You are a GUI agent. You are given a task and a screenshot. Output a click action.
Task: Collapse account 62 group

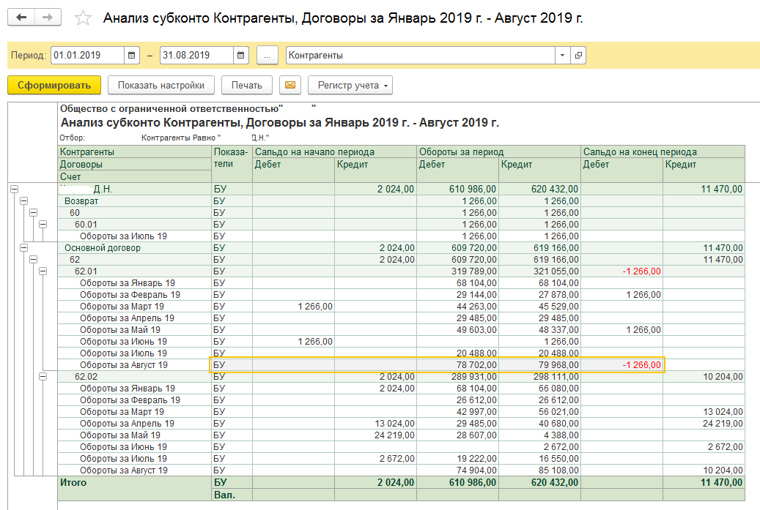[x=33, y=259]
